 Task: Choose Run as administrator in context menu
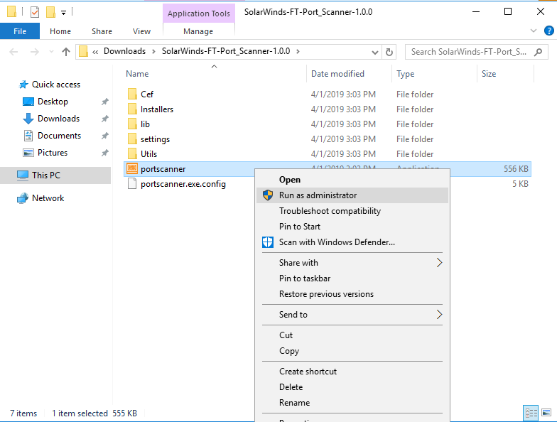click(352, 195)
